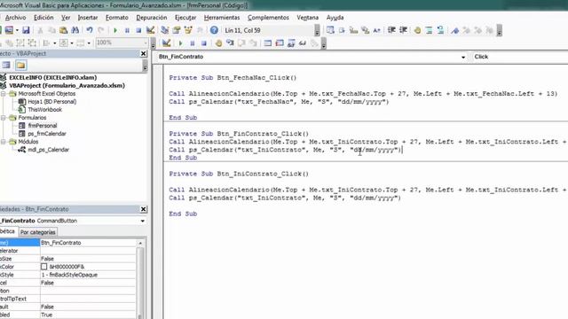The width and height of the screenshot is (568, 319).
Task: Open the properties object selector dropdown
Action: pyautogui.click(x=142, y=221)
